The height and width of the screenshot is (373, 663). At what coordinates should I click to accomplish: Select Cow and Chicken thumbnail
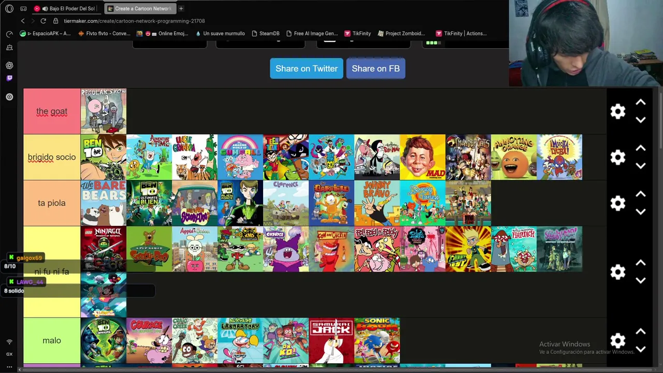point(331,249)
